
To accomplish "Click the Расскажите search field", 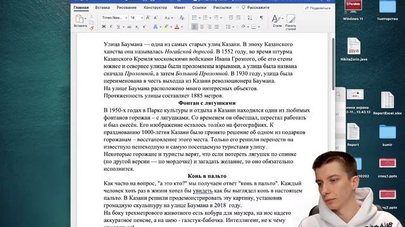I will [x=256, y=8].
